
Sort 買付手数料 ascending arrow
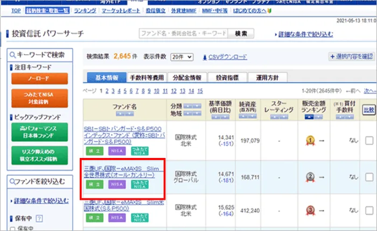pos(340,117)
